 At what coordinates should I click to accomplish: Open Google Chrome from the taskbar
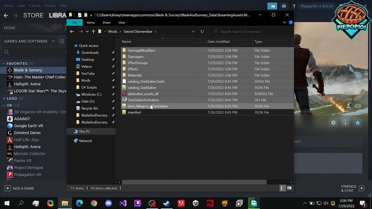tap(94, 203)
